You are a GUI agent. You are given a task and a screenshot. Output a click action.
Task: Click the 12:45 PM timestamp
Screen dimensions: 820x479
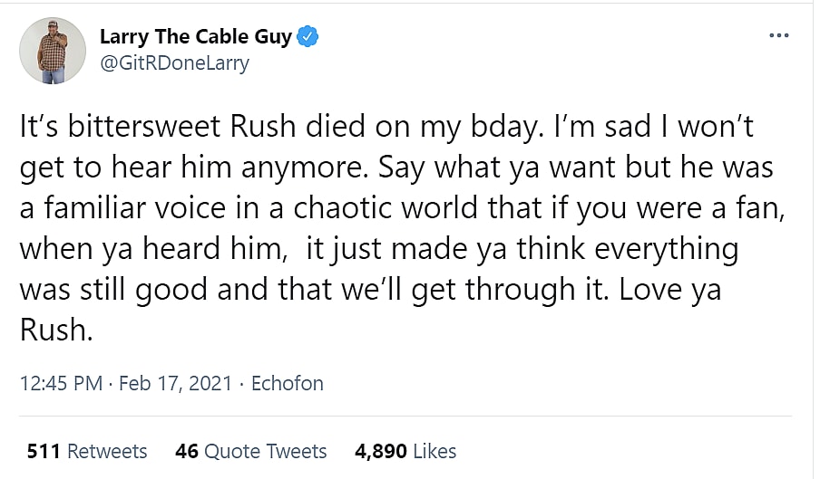(60, 383)
